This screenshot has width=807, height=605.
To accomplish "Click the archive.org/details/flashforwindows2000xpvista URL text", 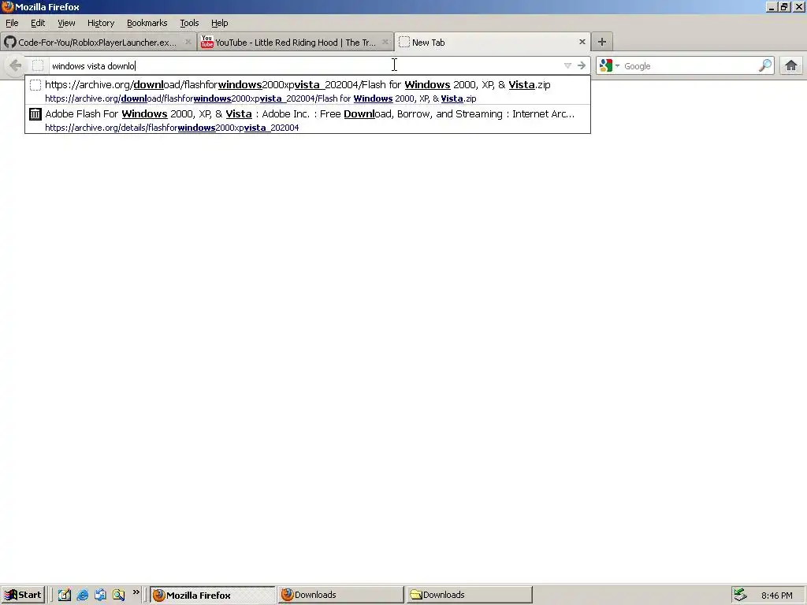I will point(172,128).
